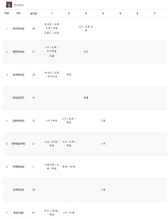Click the 무브먼트 team logo icon

pos(9,5)
